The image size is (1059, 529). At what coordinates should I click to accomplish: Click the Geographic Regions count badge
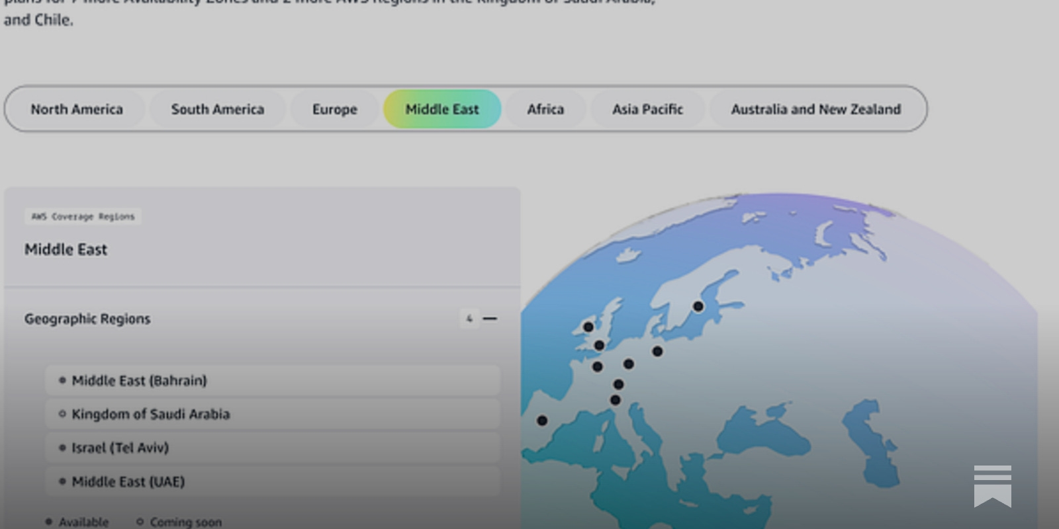[x=469, y=319]
